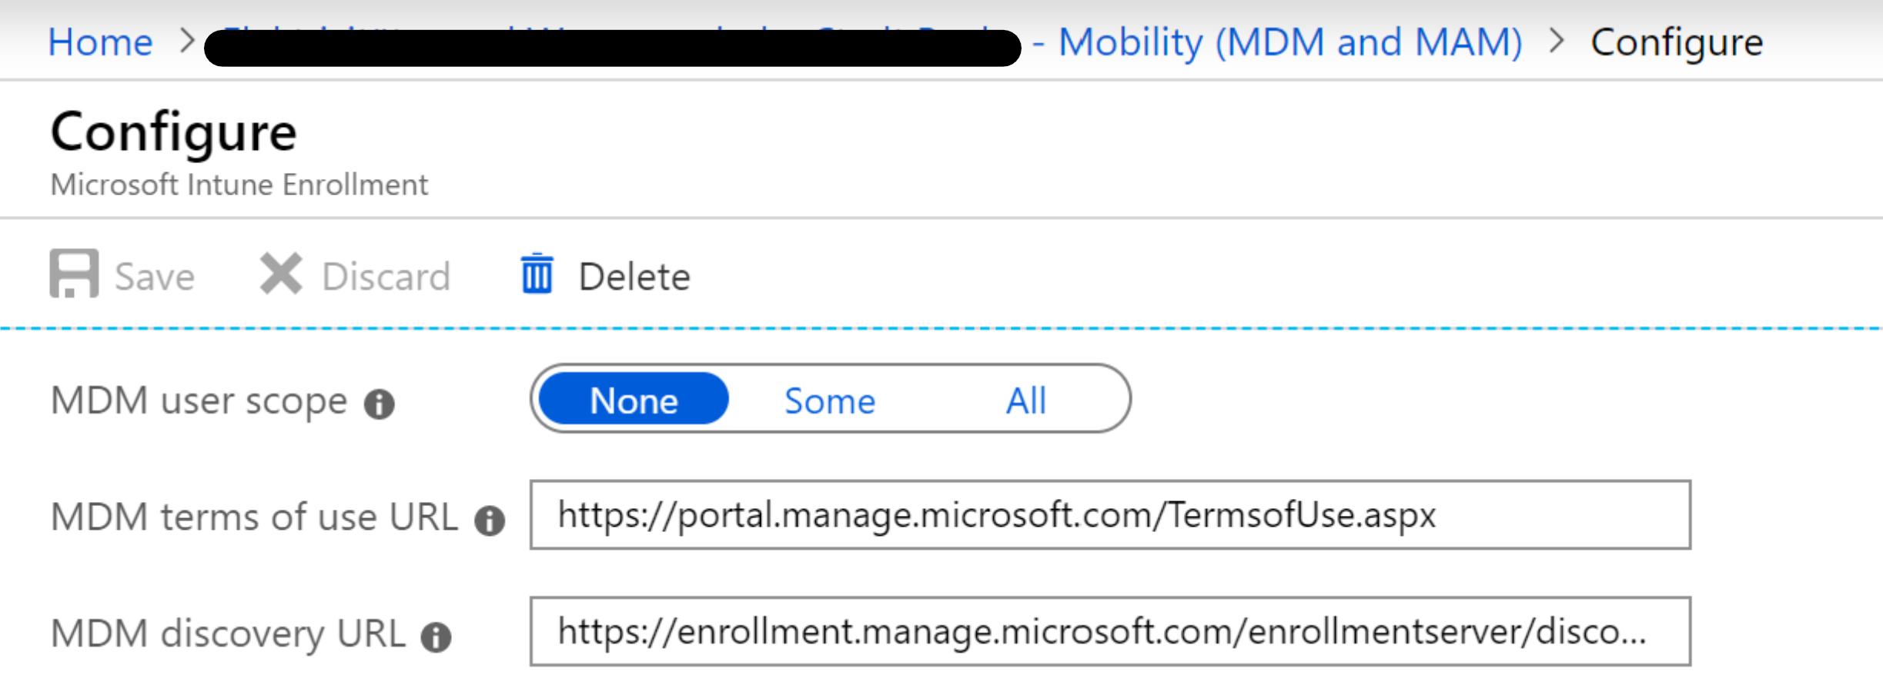Click the Delete label in toolbar
This screenshot has height=695, width=1883.
click(x=634, y=276)
